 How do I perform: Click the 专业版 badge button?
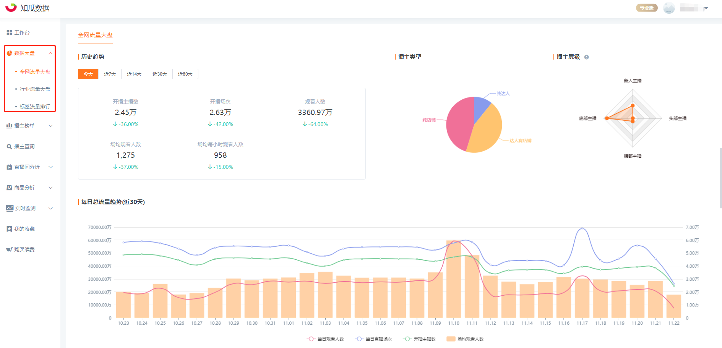(x=646, y=8)
